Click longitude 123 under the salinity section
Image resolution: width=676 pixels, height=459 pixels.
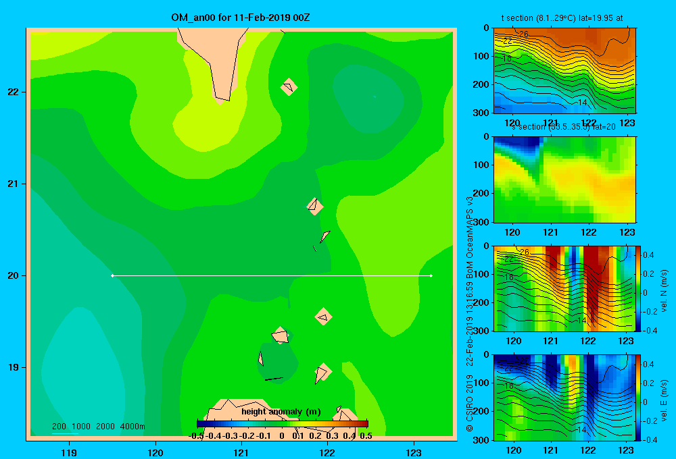tap(627, 232)
